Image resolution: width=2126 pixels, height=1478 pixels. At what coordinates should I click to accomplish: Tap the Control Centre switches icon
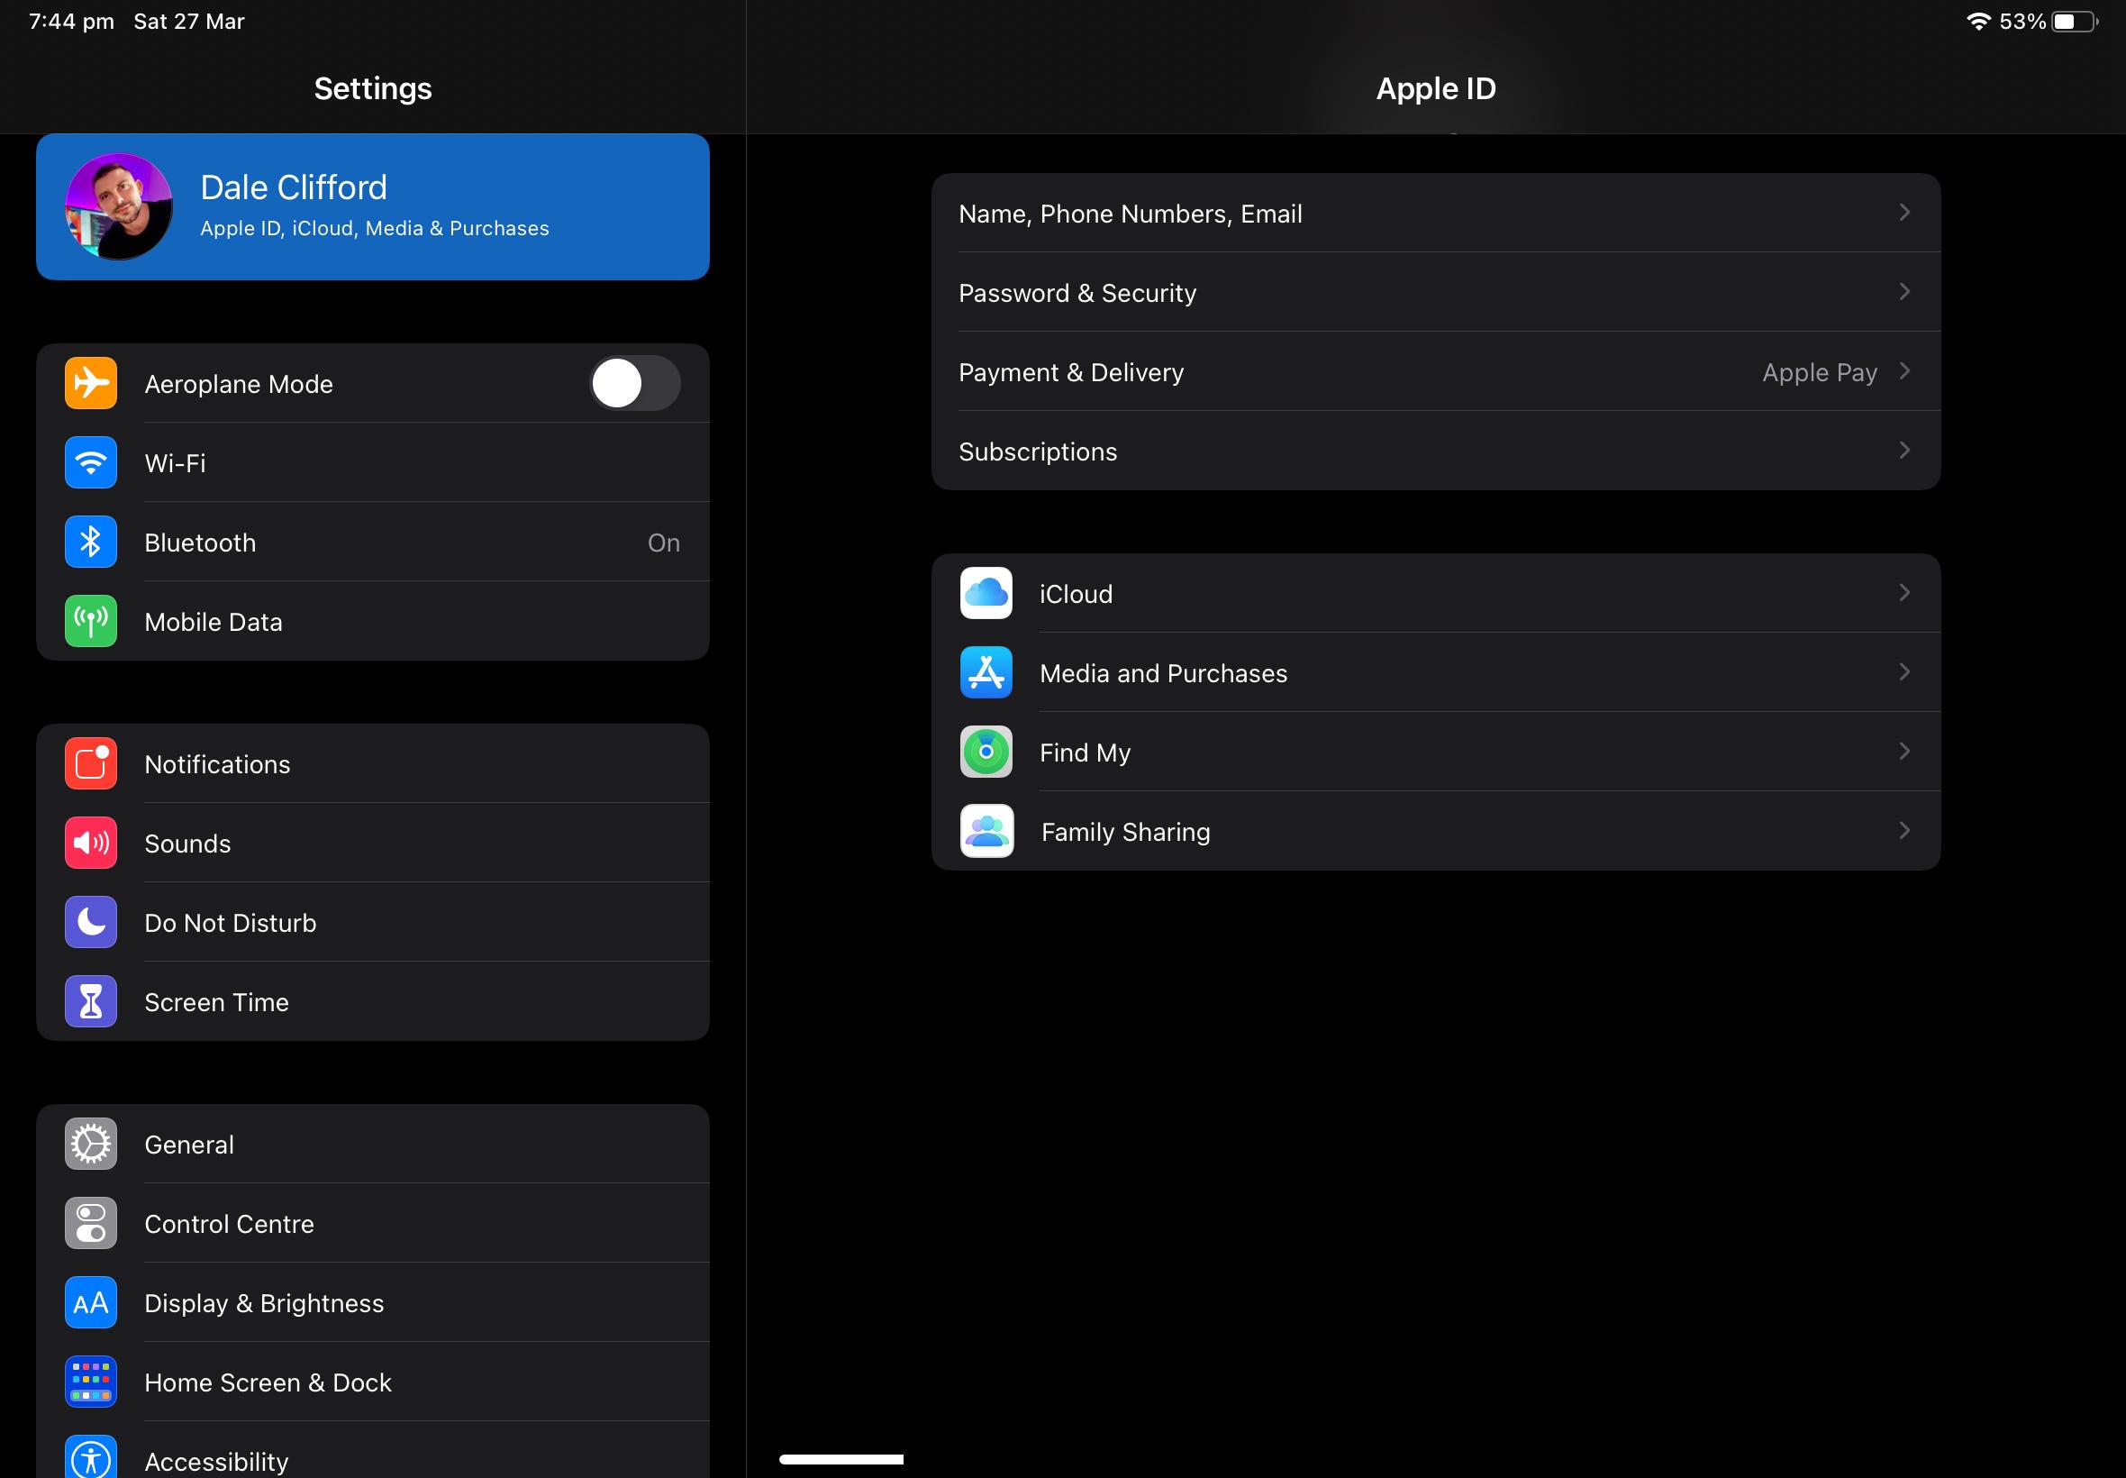tap(91, 1223)
